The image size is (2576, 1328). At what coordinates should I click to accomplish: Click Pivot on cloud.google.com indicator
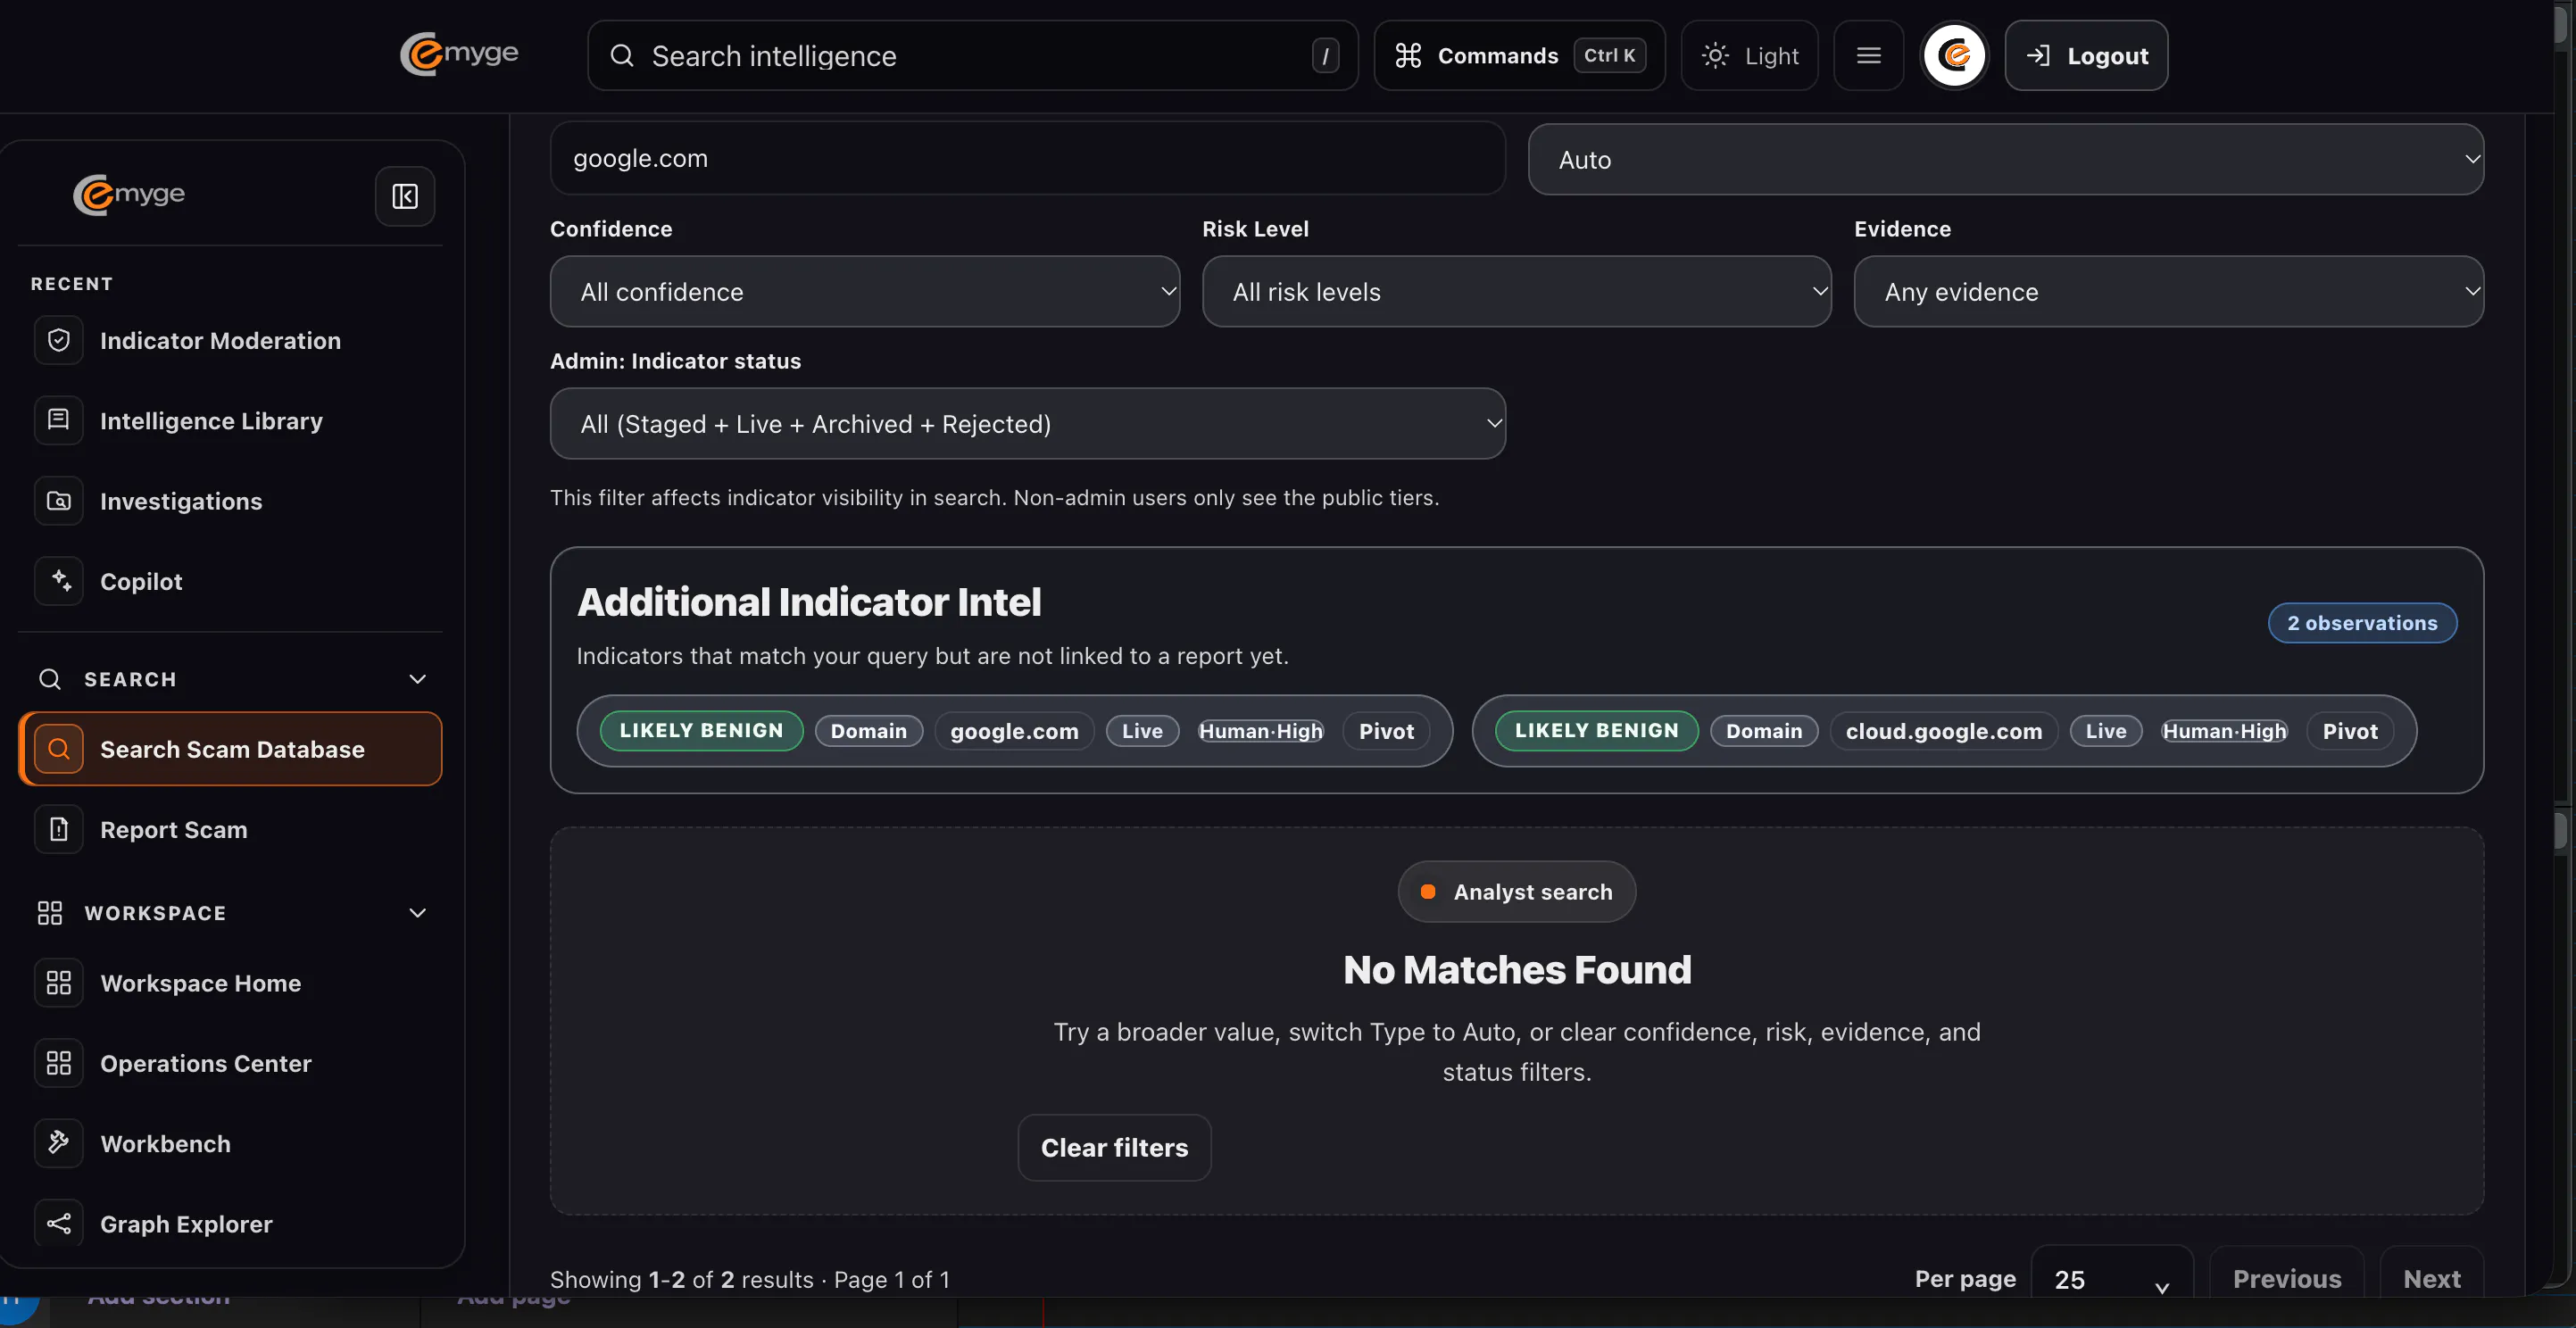click(x=2350, y=731)
